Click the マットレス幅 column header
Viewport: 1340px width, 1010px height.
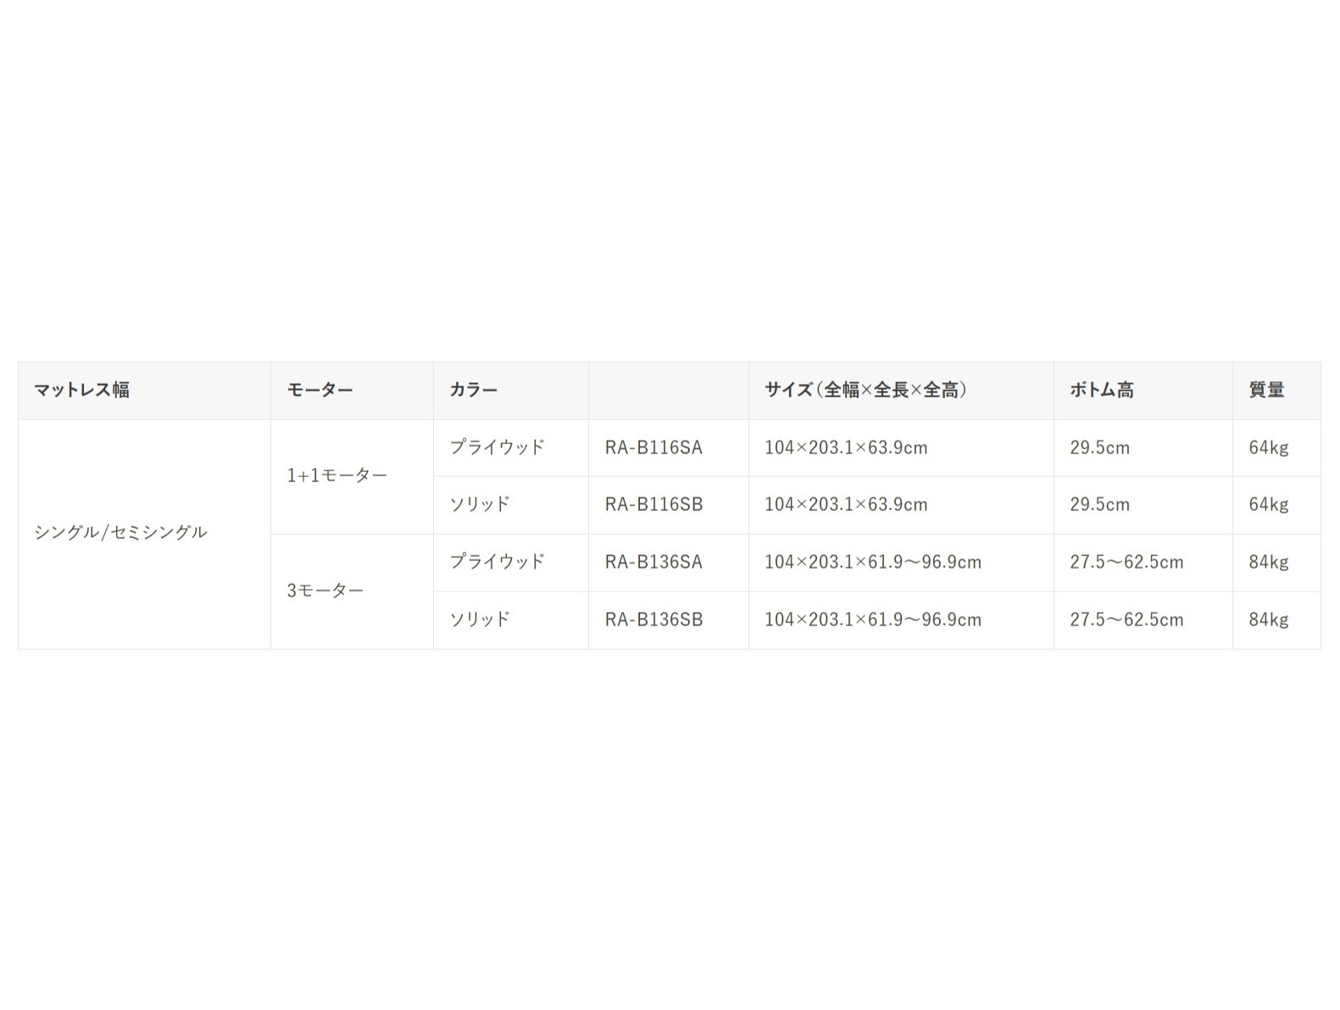pos(82,390)
